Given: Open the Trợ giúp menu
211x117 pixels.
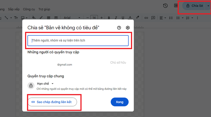Looking at the screenshot, I should (44, 9).
